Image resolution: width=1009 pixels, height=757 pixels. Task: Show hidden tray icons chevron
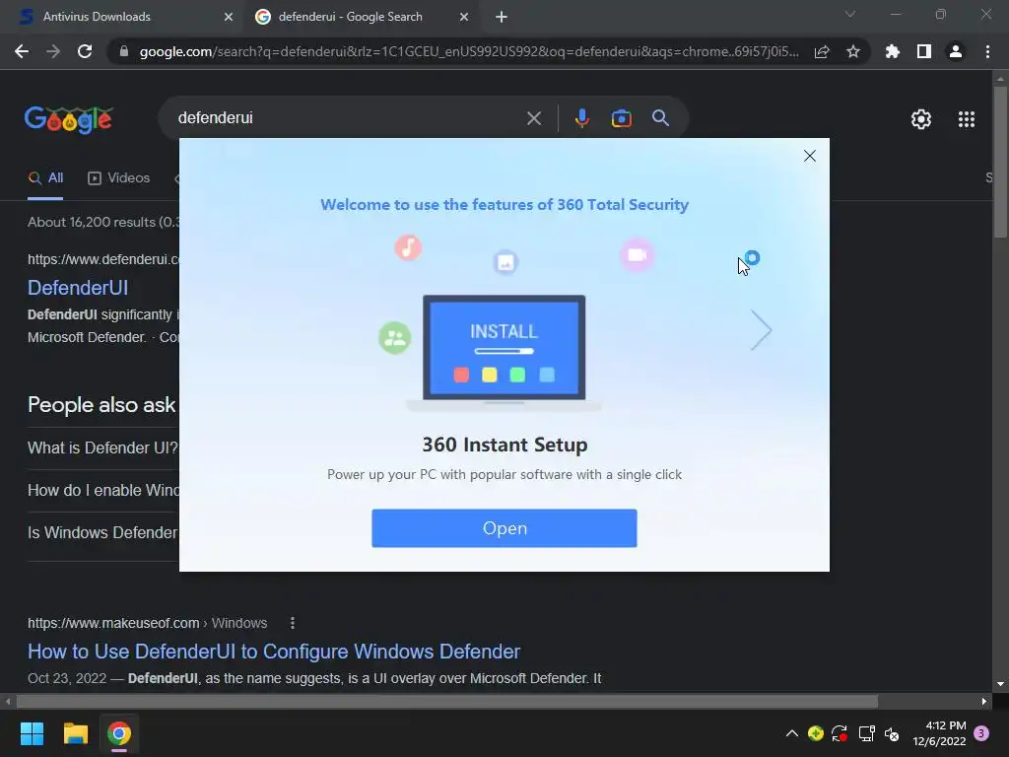tap(792, 733)
